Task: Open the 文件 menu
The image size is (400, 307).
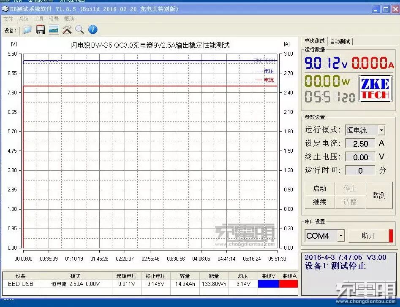Action: pyautogui.click(x=8, y=19)
